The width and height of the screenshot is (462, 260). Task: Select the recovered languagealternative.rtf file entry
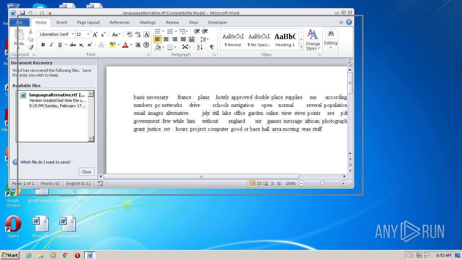tap(53, 100)
